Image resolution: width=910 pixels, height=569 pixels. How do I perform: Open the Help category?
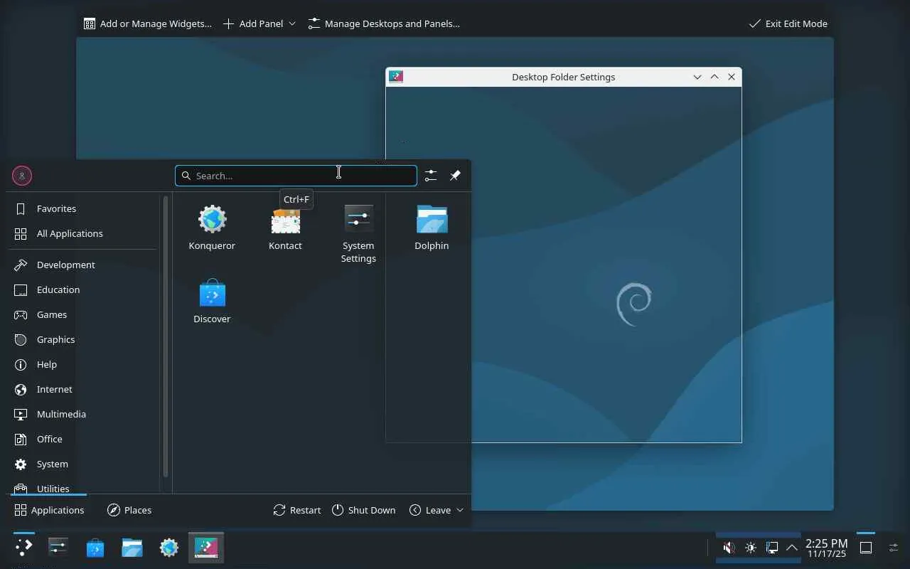pyautogui.click(x=84, y=364)
